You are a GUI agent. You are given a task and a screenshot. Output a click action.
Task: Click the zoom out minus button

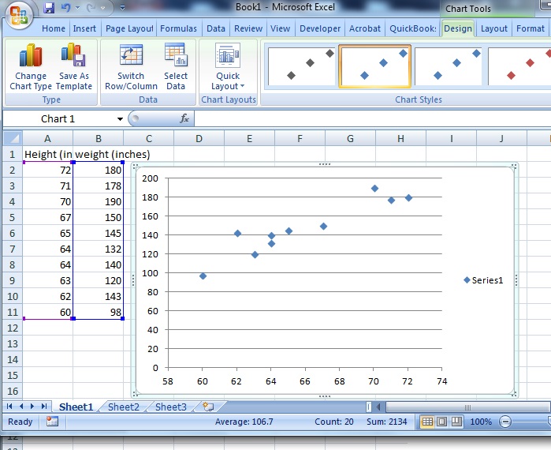click(x=505, y=422)
